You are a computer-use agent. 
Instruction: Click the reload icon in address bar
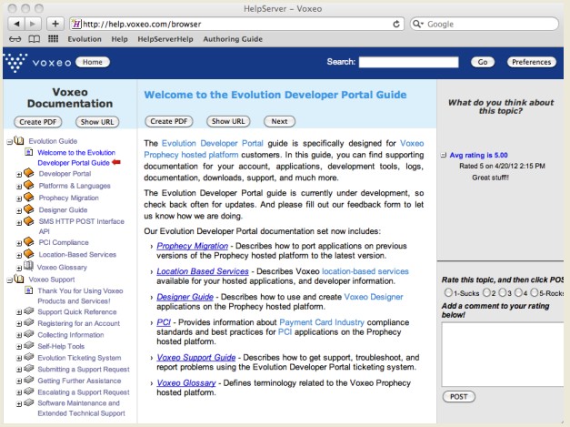[396, 24]
